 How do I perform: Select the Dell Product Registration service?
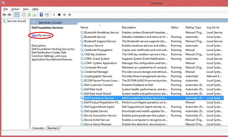coord(152,102)
